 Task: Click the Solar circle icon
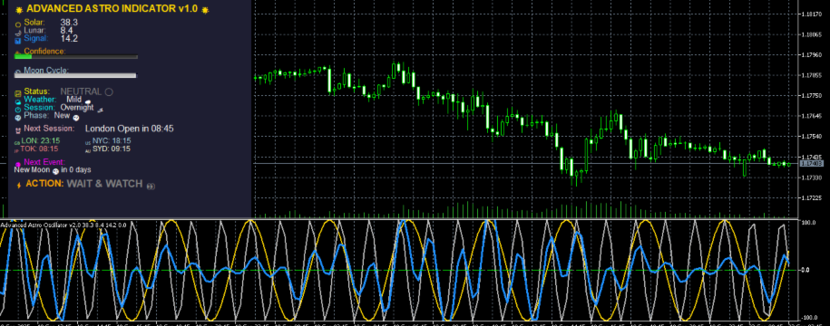tap(18, 24)
